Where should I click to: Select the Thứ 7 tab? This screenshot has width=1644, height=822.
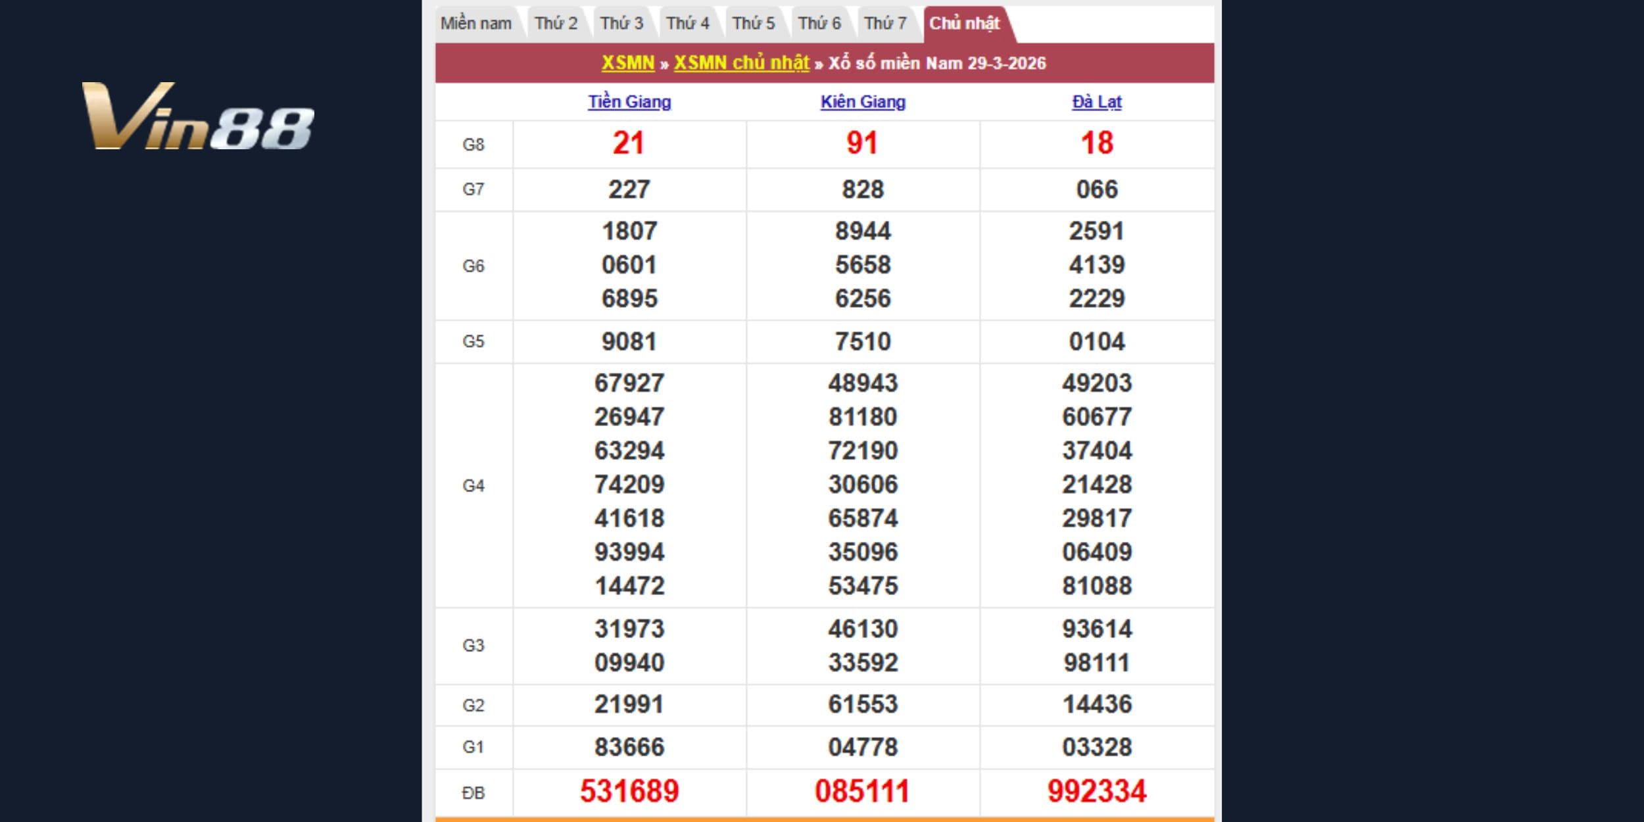point(885,24)
